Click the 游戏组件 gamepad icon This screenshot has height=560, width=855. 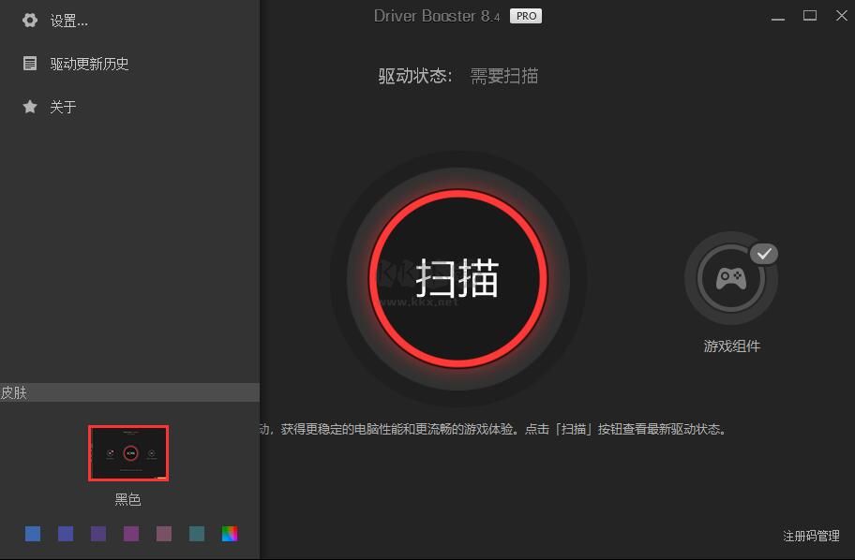click(730, 277)
